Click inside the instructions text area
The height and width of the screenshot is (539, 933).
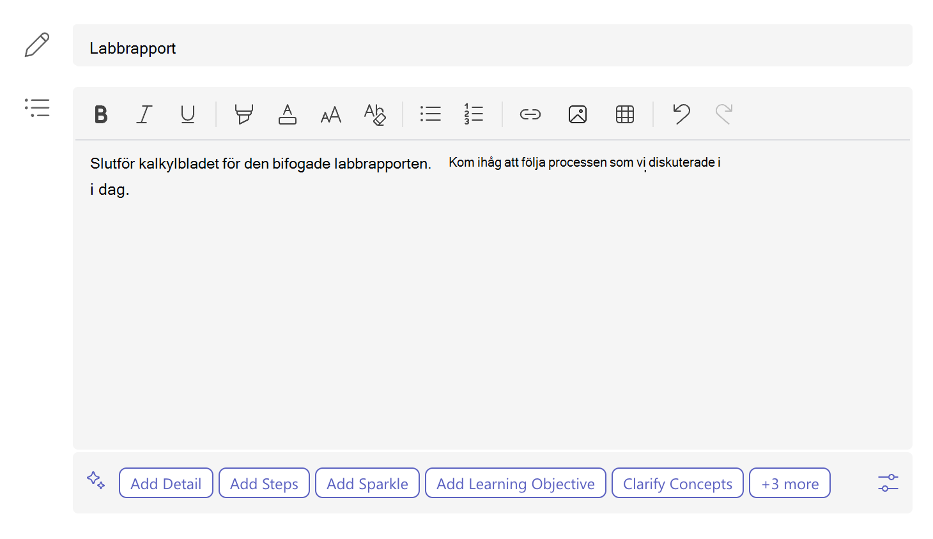pyautogui.click(x=493, y=294)
